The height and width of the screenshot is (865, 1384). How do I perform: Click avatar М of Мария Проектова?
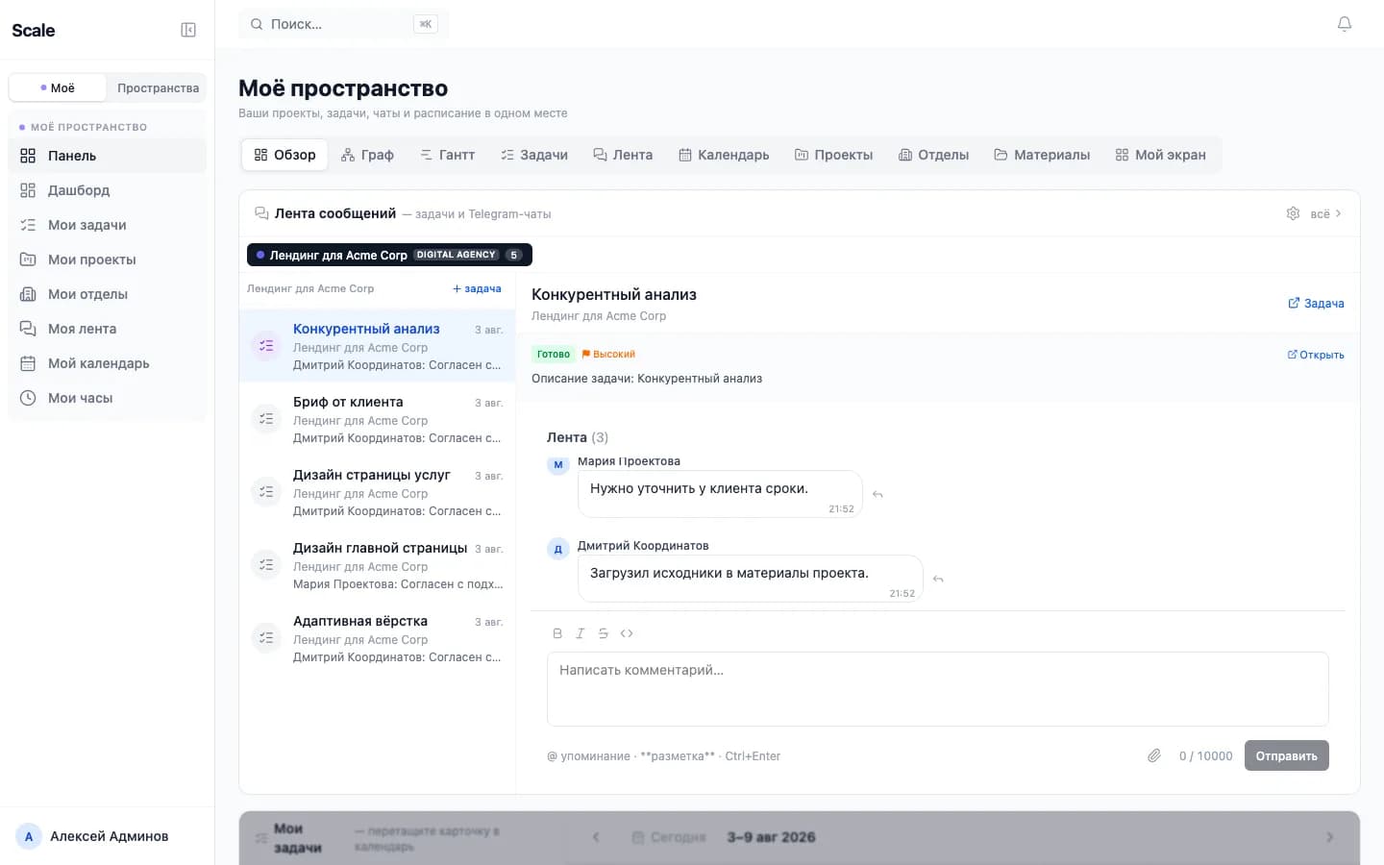[x=558, y=465]
